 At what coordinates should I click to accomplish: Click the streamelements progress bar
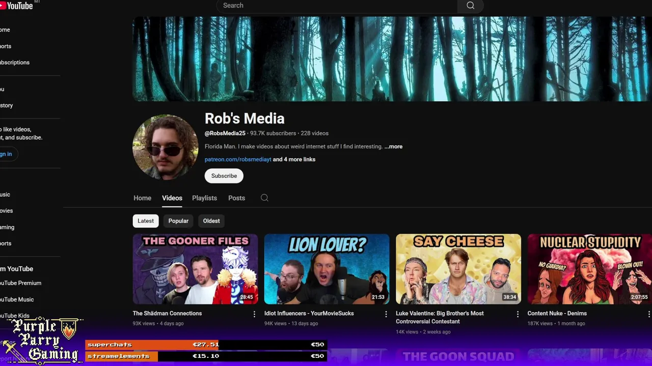pos(206,356)
